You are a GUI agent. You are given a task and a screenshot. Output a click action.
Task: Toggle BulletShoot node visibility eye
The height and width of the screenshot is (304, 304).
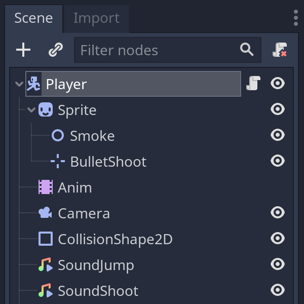point(278,161)
